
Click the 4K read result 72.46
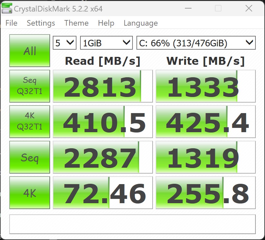[x=103, y=193]
